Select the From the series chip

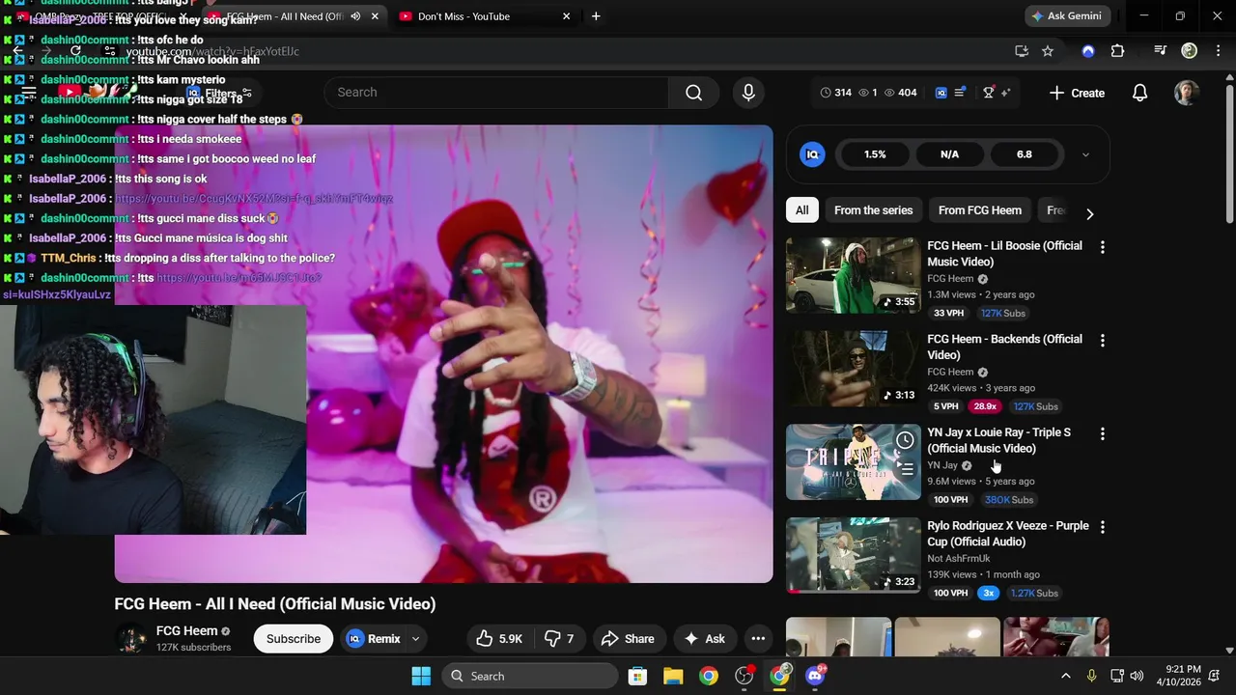[x=873, y=210]
